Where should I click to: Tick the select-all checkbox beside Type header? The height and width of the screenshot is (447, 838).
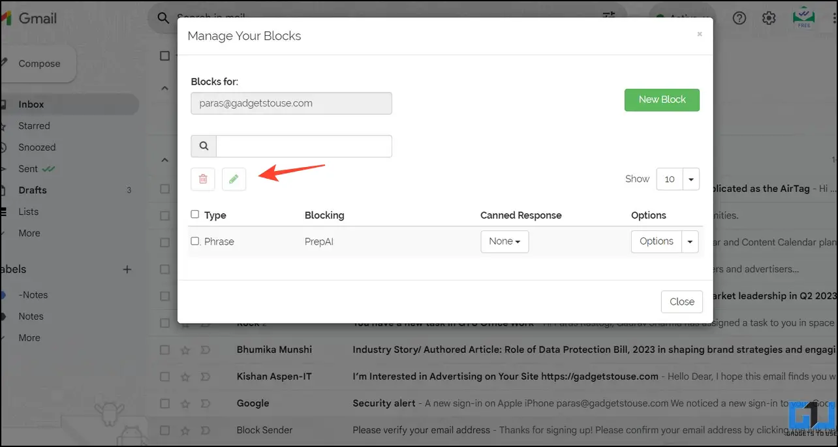point(195,214)
